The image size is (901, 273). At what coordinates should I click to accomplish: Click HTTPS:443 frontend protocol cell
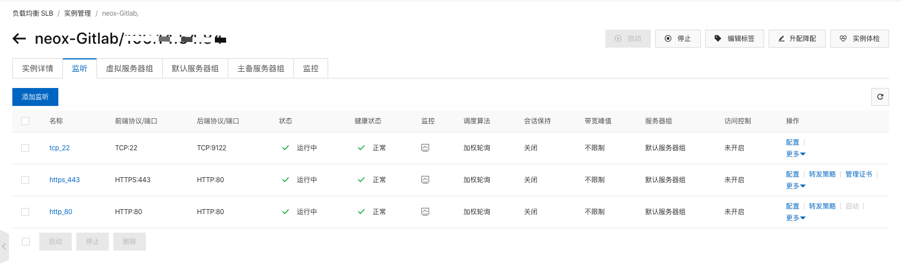[x=133, y=180]
